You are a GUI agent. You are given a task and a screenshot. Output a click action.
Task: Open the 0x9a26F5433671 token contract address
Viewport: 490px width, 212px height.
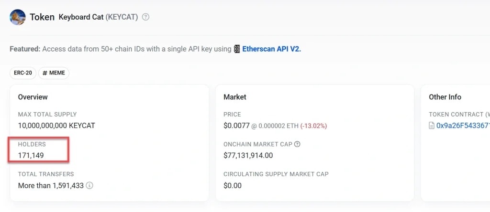click(x=463, y=126)
